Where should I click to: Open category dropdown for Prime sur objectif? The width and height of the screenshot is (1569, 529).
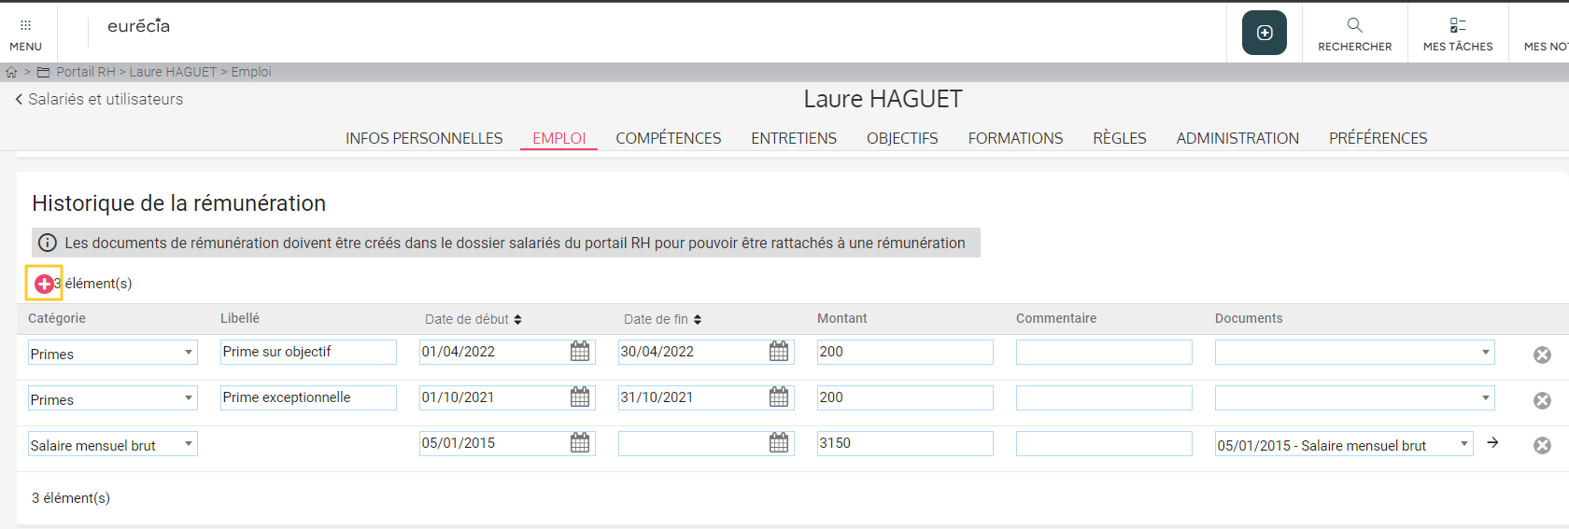(189, 353)
